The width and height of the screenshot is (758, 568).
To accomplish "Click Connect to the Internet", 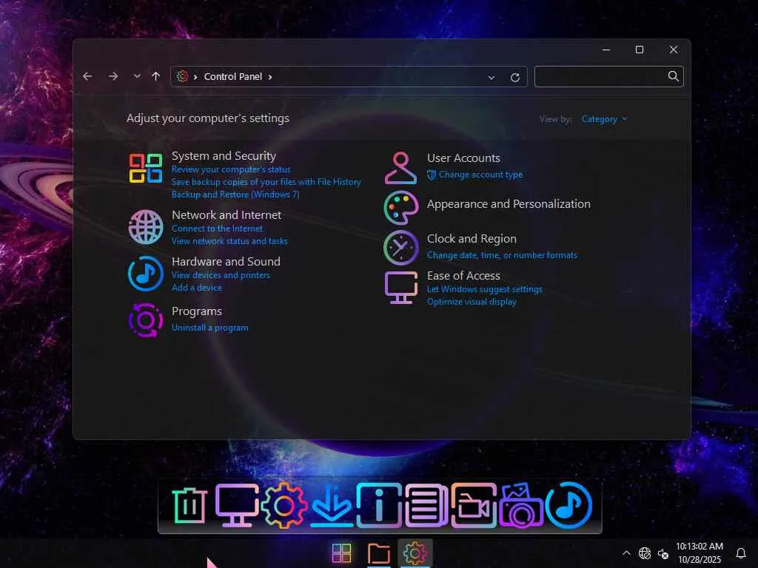I will pos(217,229).
